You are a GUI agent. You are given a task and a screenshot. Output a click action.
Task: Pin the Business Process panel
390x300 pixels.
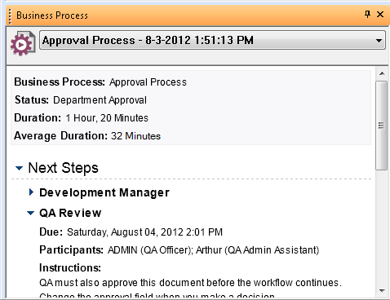[367, 14]
